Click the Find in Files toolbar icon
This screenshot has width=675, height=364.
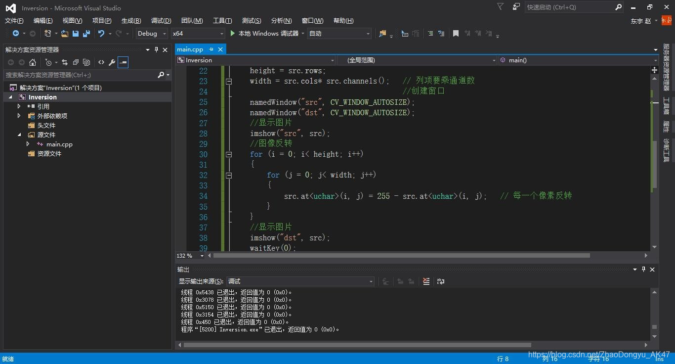pyautogui.click(x=382, y=34)
